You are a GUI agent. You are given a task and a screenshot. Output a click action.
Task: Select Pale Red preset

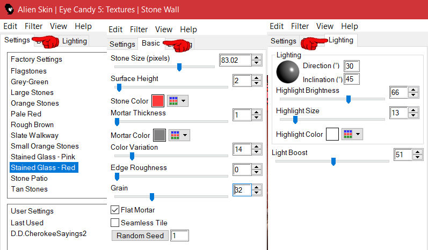[26, 114]
